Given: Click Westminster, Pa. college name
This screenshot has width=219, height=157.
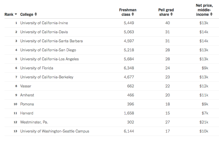Looking at the screenshot, I should click(x=36, y=122).
